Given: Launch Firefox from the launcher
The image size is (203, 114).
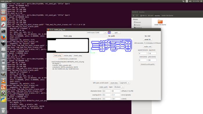Looking at the screenshot, I should click(3, 37).
